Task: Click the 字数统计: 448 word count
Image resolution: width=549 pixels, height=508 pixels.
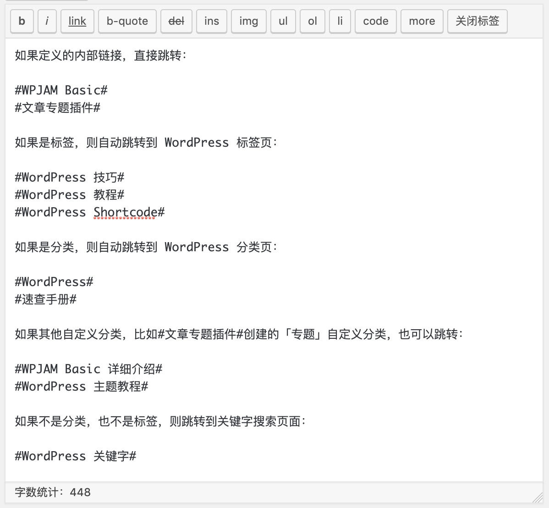Action: coord(53,492)
